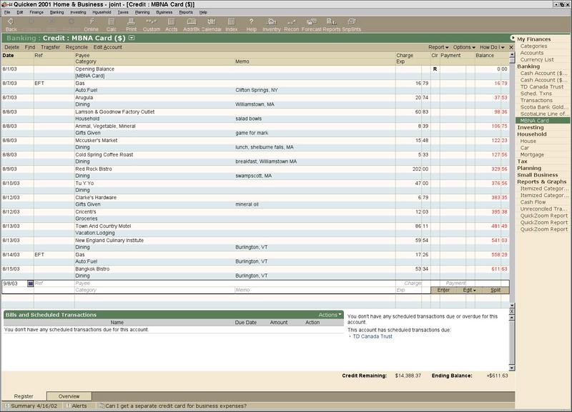
Task: Switch to the Overview tab
Action: click(69, 396)
